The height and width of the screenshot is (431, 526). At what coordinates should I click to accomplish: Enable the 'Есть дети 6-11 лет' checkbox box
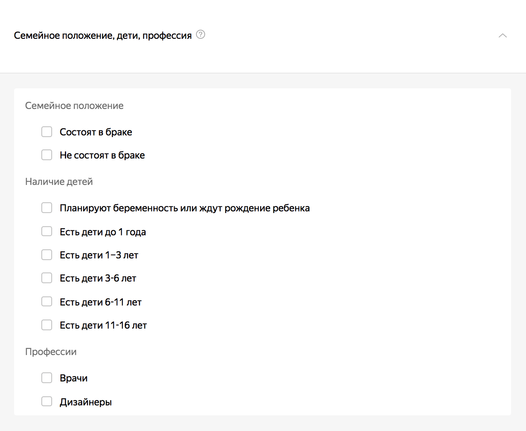click(x=47, y=302)
